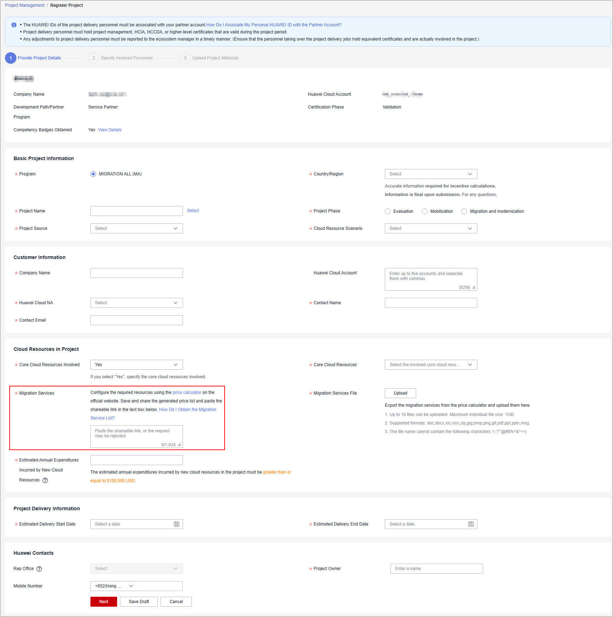Screen dimensions: 613x617
Task: Open Project Management breadcrumb
Action: point(25,5)
